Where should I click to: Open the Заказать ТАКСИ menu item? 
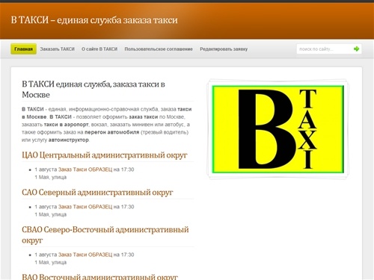[x=58, y=49]
